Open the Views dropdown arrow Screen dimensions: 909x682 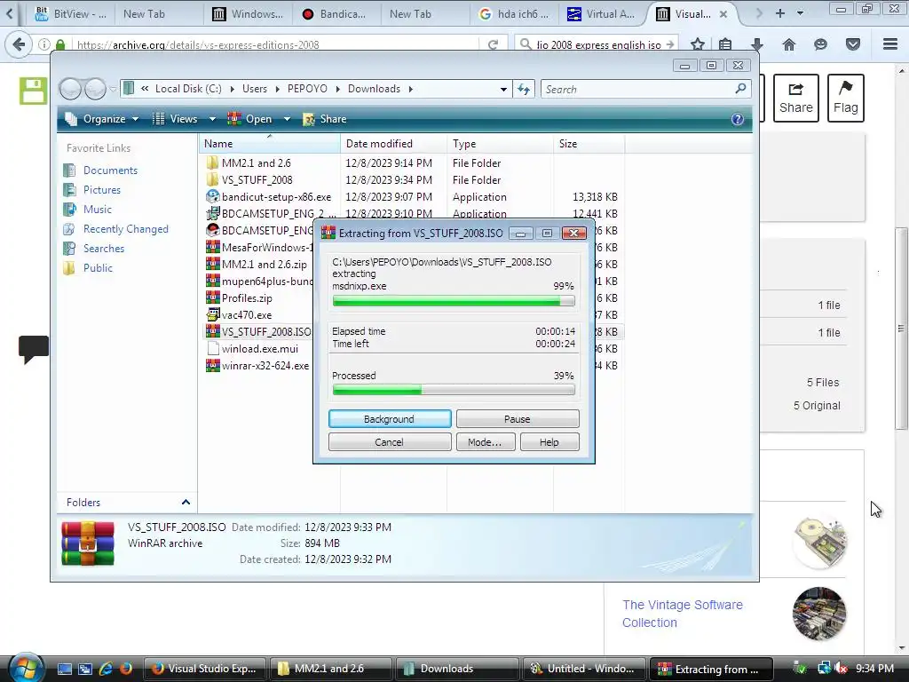[x=212, y=119]
